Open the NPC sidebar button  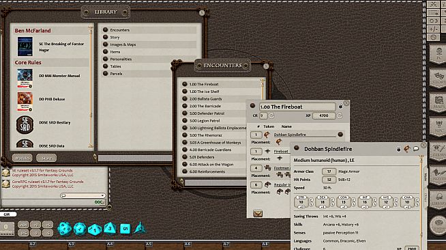[438, 127]
